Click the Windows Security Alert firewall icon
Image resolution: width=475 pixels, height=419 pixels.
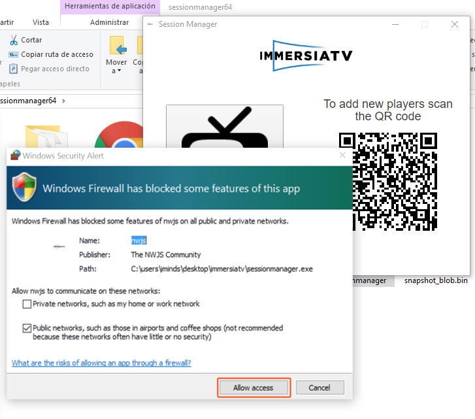coord(16,155)
